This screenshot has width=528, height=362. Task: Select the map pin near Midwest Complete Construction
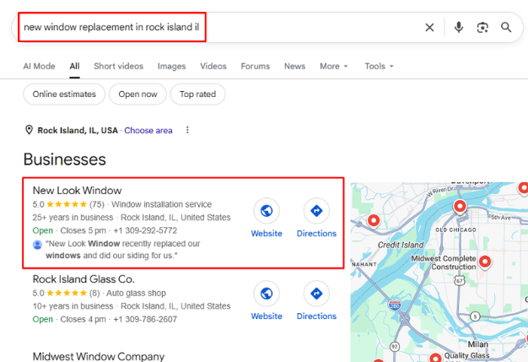point(485,262)
